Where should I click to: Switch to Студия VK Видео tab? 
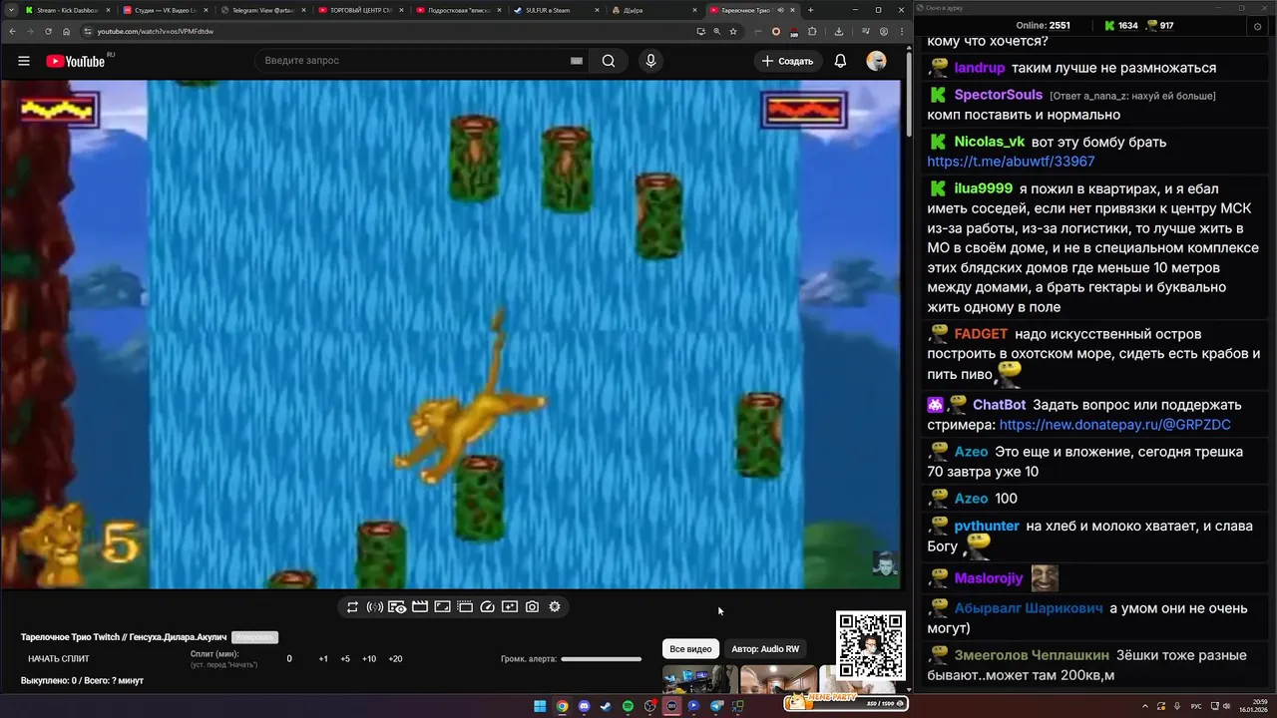165,10
